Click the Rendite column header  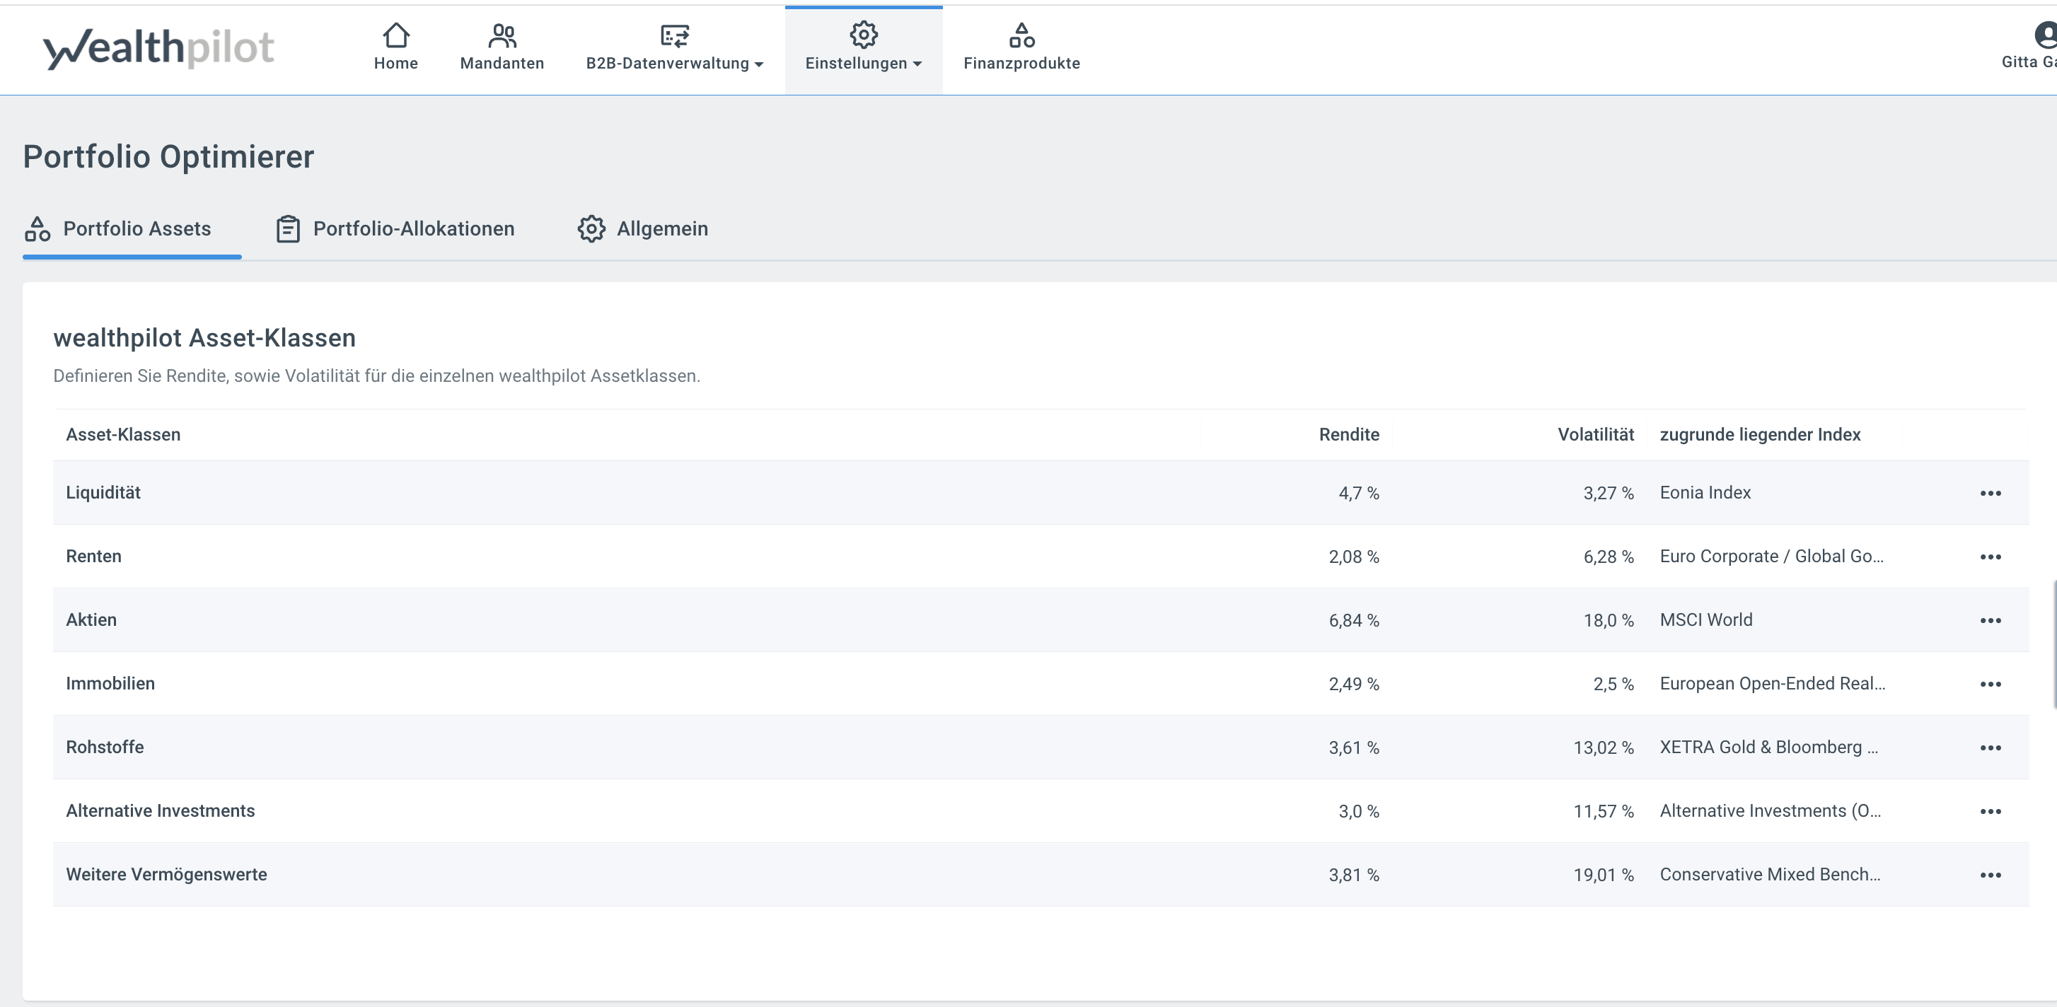[1349, 434]
